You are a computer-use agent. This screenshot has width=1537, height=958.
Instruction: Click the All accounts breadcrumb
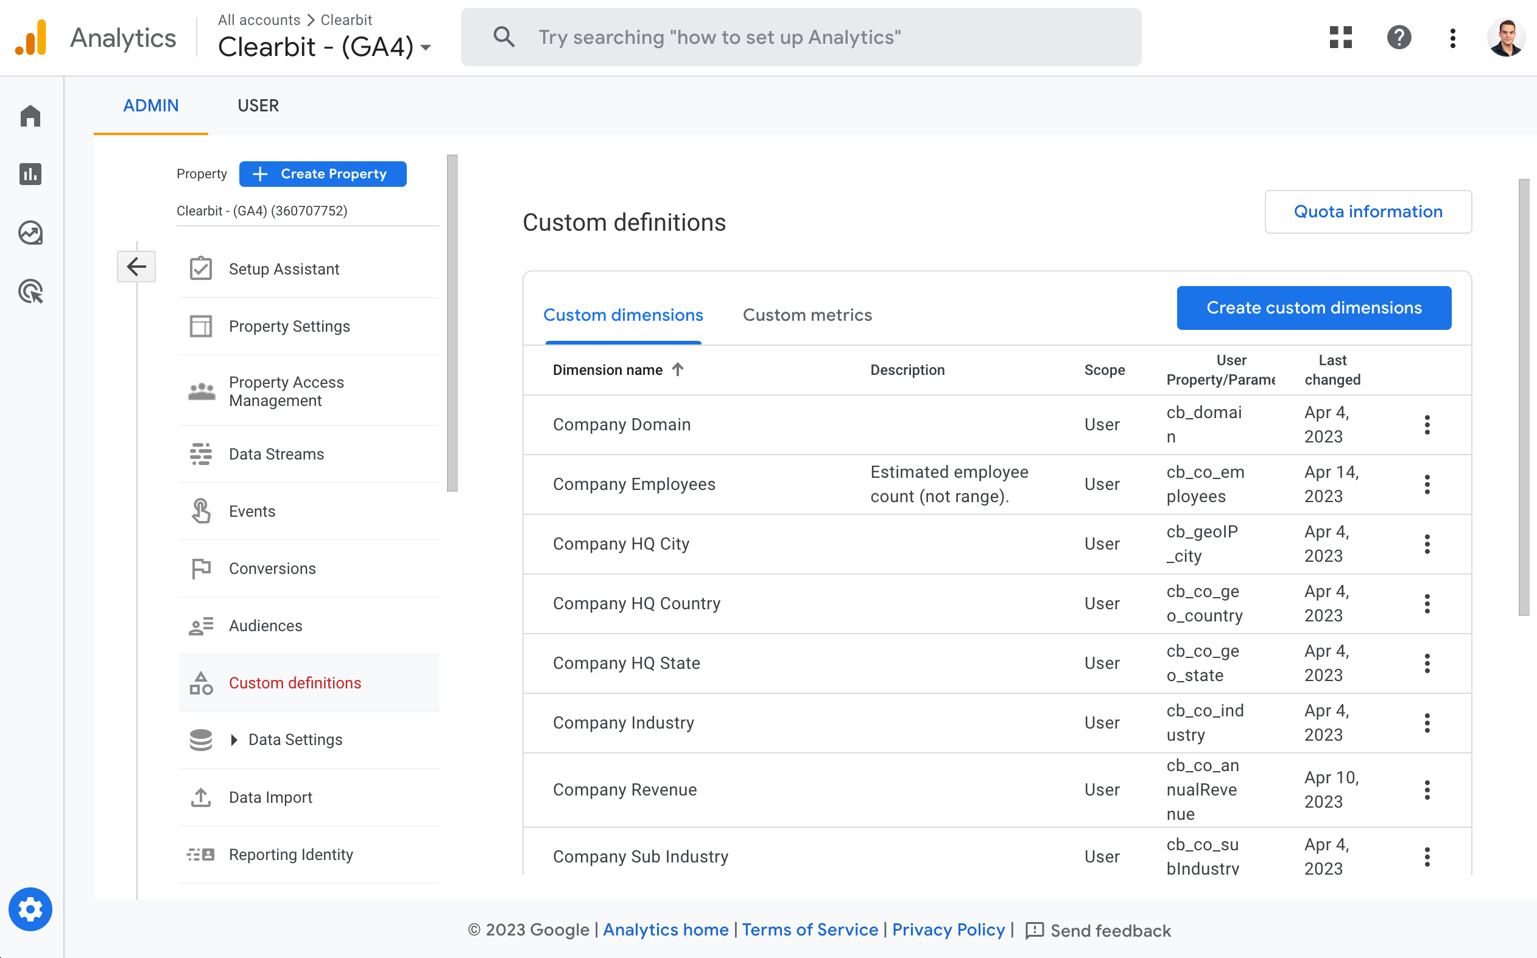click(x=259, y=19)
